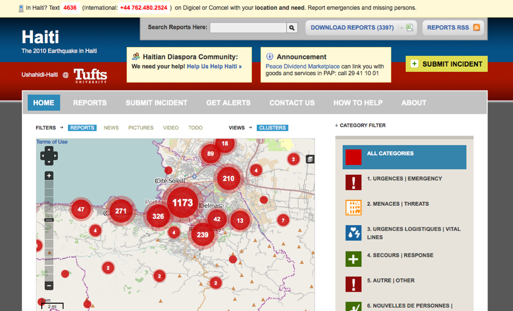Open the 271 reports cluster
This screenshot has width=513, height=311.
[120, 211]
